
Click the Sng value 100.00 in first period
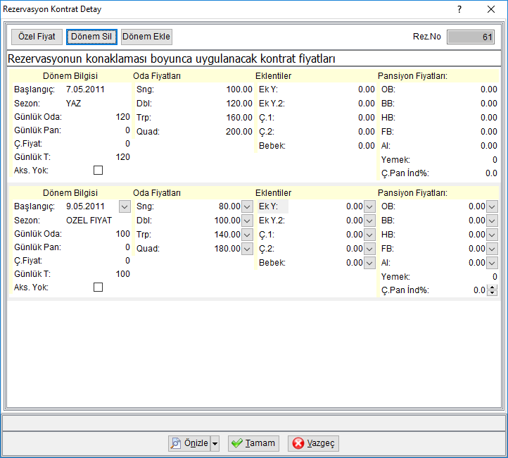239,89
